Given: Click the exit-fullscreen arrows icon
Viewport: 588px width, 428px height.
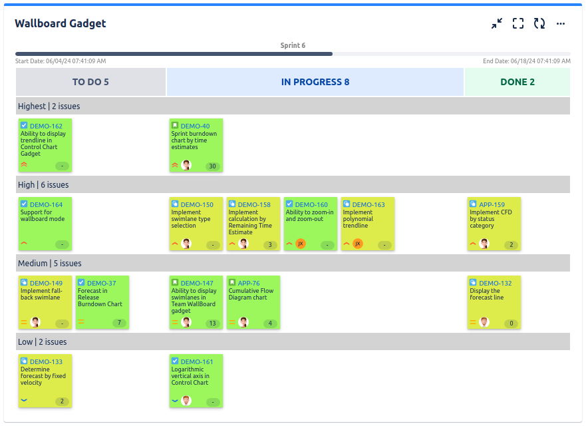Looking at the screenshot, I should coord(497,23).
